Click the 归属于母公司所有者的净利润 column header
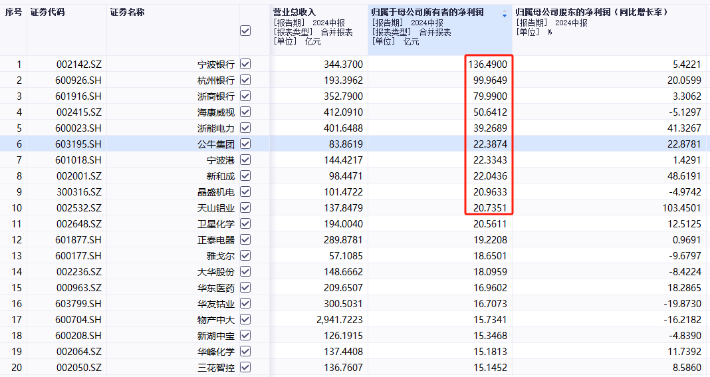Screen dimensions: 710x377 coord(427,12)
